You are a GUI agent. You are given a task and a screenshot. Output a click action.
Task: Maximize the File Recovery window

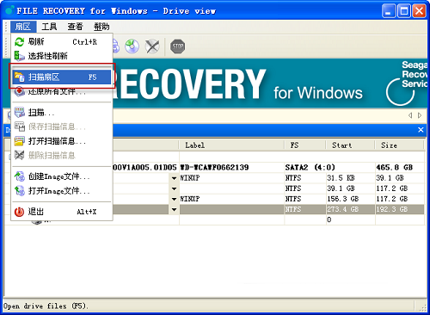click(x=404, y=11)
